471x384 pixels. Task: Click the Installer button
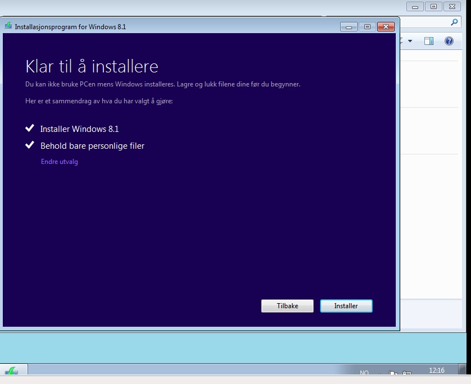[346, 306]
